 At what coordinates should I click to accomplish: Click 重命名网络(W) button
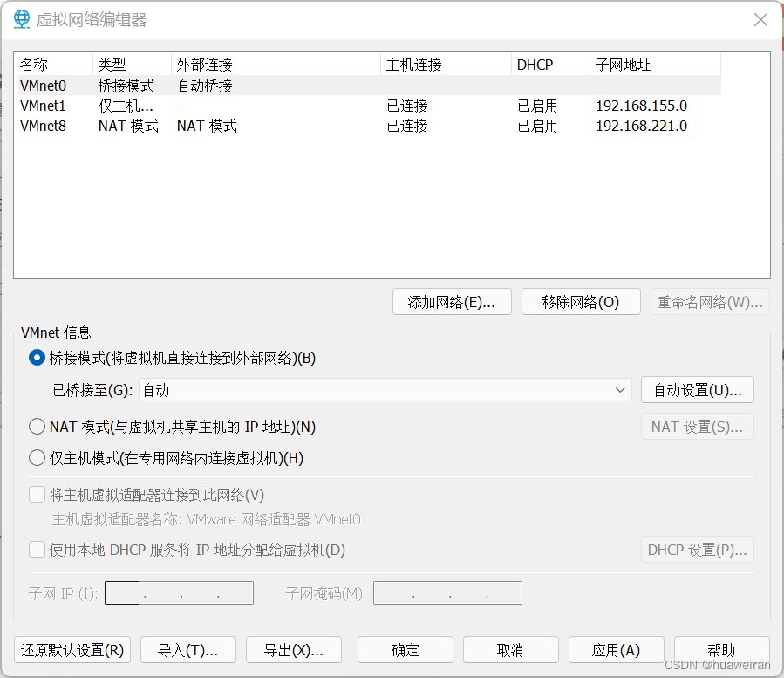[x=710, y=302]
